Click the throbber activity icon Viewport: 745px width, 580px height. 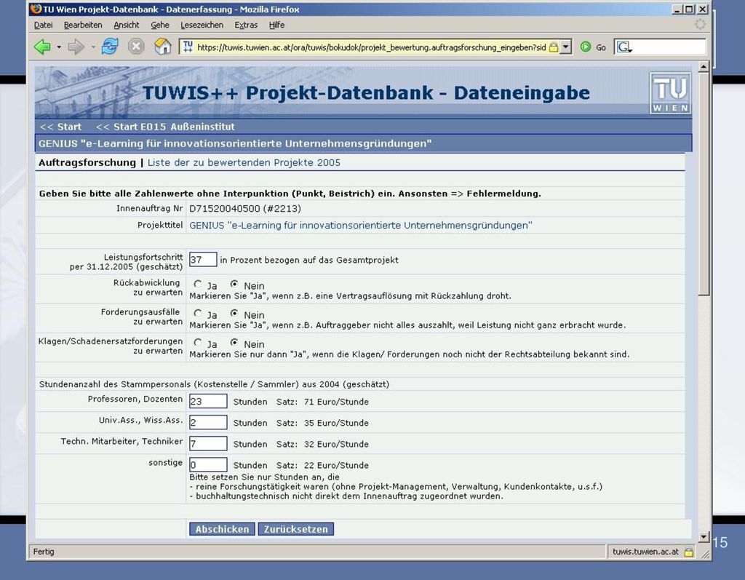click(x=700, y=25)
